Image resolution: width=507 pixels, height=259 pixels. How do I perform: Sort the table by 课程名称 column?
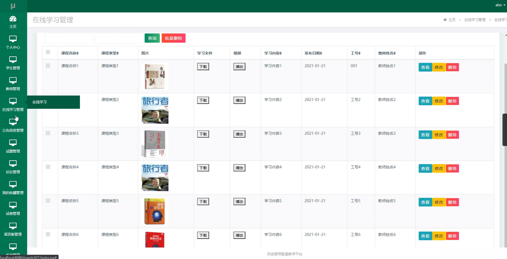point(70,53)
